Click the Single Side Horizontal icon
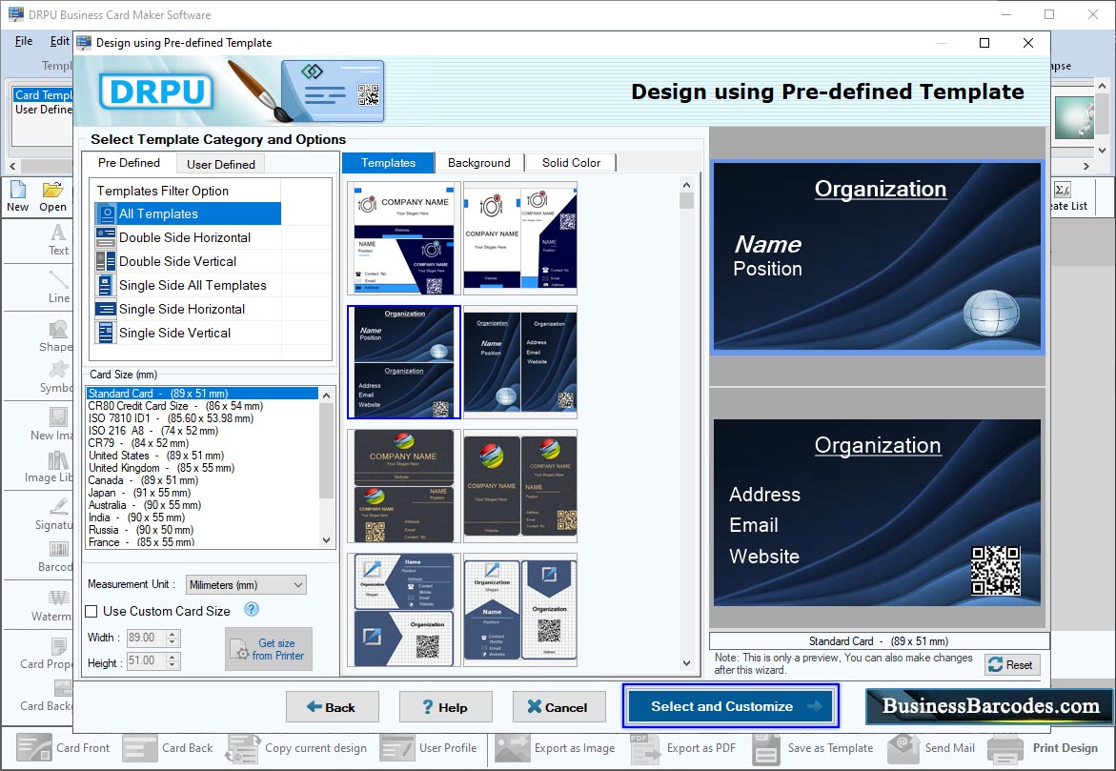Viewport: 1116px width, 771px height. (x=106, y=309)
